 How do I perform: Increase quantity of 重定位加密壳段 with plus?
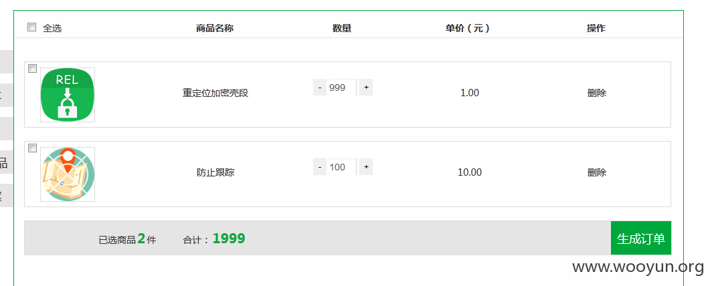tap(366, 87)
